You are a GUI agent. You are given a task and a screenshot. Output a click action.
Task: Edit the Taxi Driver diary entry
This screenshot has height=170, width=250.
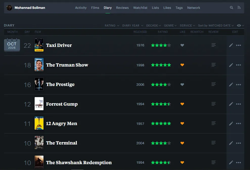[x=231, y=45]
